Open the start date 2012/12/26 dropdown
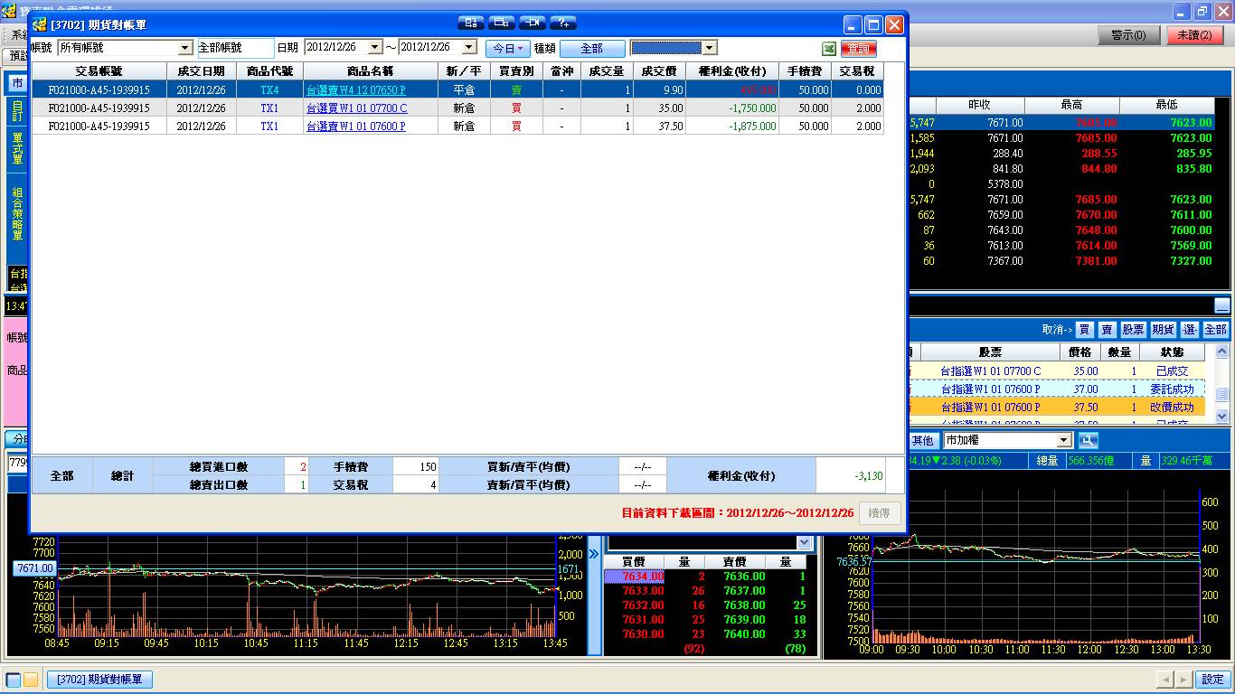This screenshot has height=694, width=1235. [375, 48]
